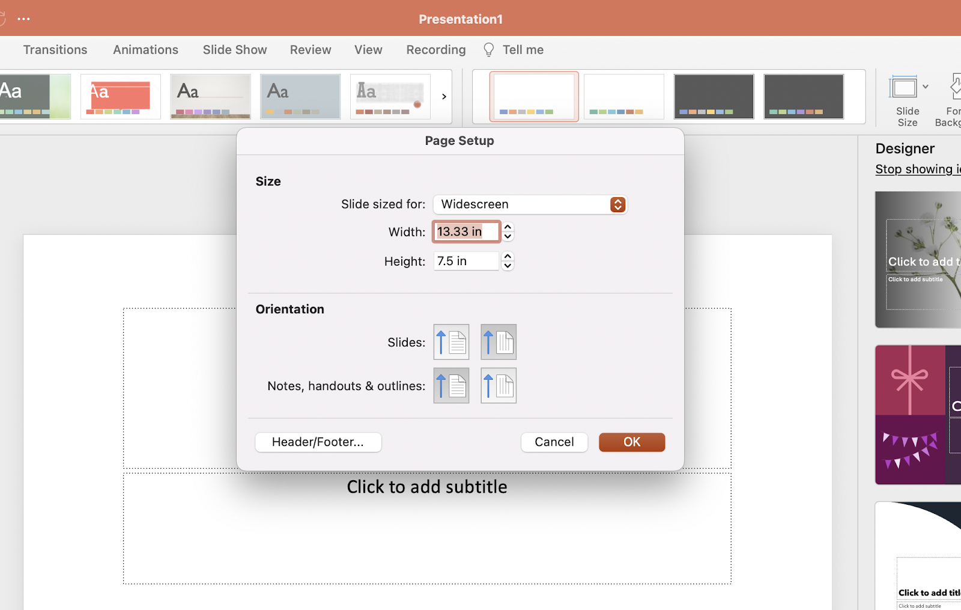Select portrait orientation for slides
This screenshot has width=961, height=610.
click(451, 341)
